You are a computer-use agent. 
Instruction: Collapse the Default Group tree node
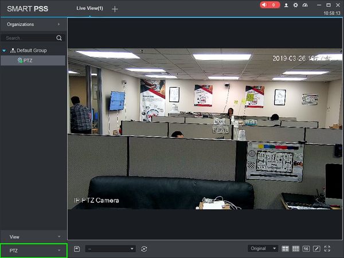click(4, 50)
